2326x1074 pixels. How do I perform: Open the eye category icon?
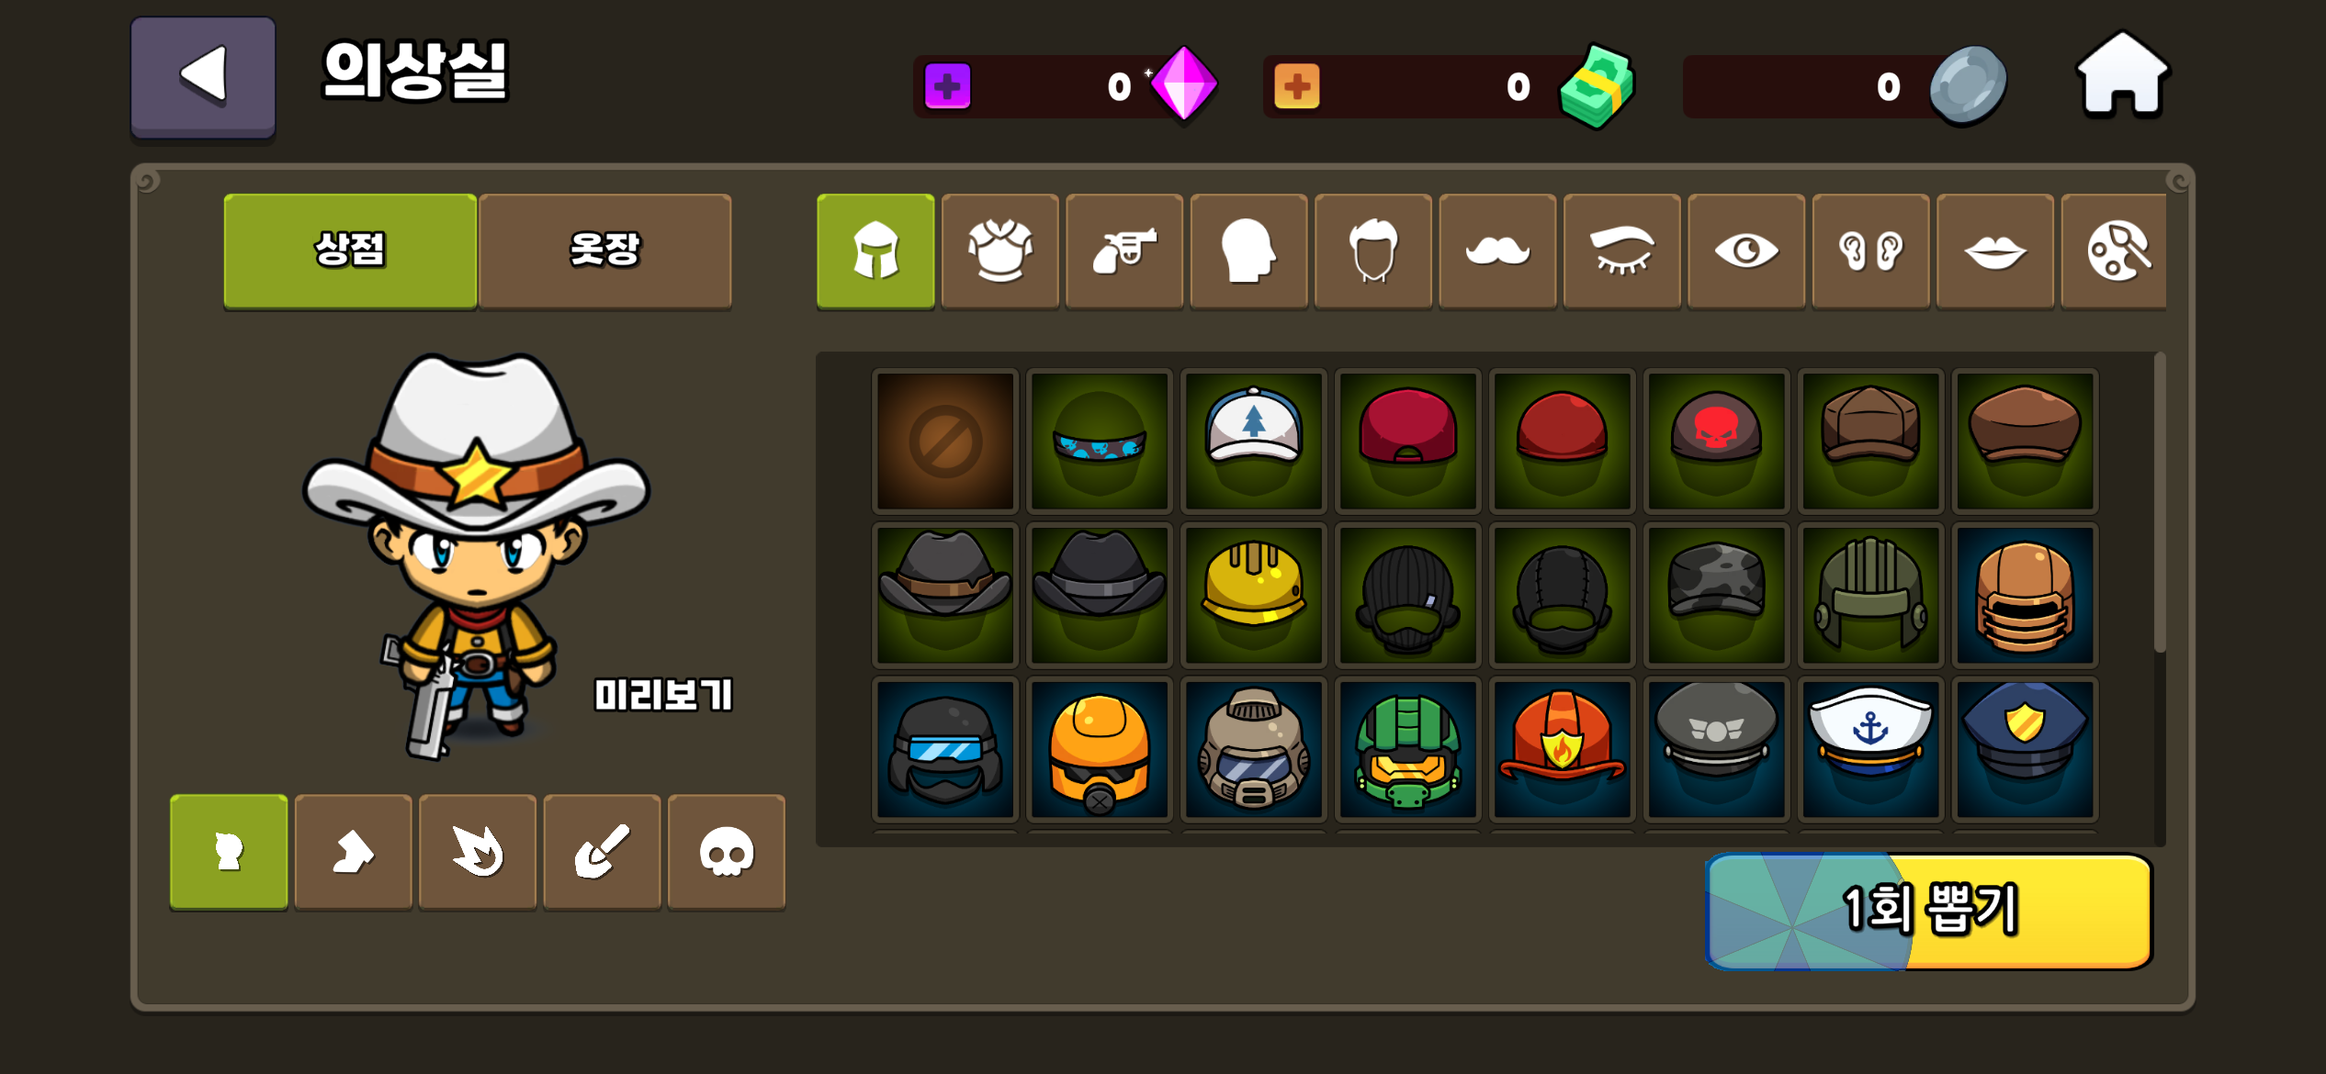point(1746,252)
